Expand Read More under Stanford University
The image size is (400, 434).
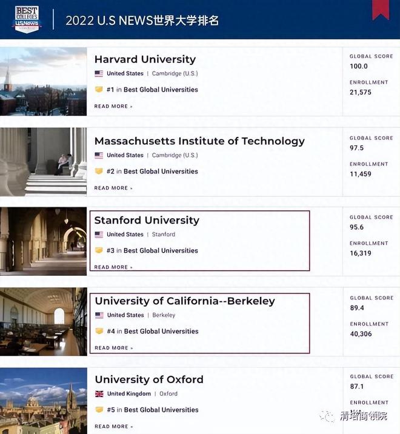(x=113, y=267)
